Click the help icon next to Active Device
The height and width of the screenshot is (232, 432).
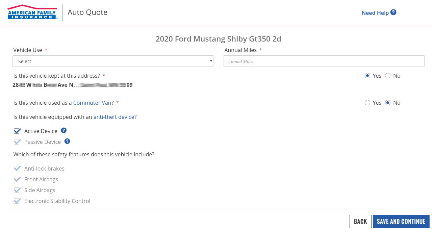[x=63, y=130]
